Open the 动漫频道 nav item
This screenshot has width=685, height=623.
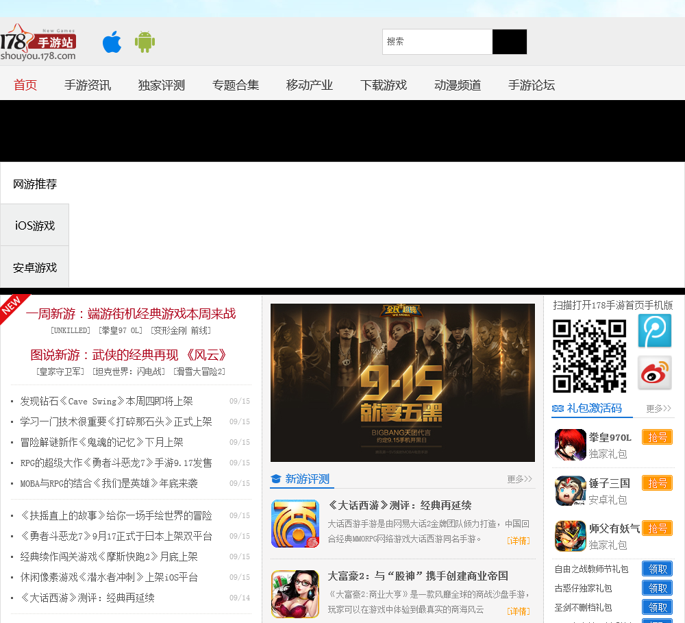pos(458,85)
